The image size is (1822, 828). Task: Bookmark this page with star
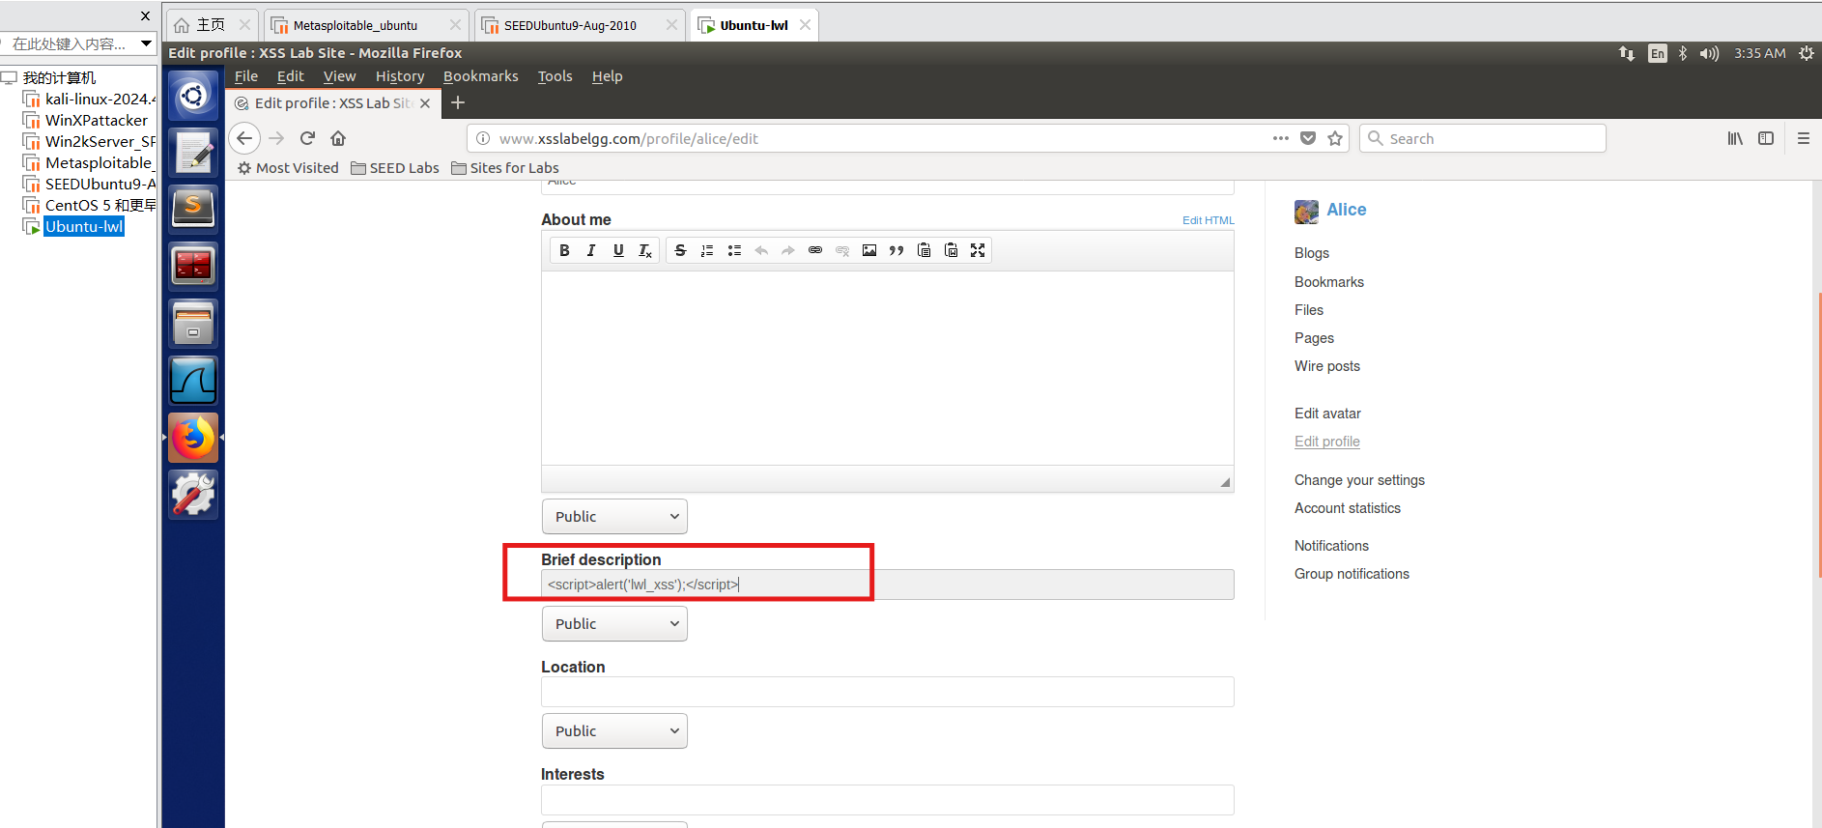pos(1335,138)
